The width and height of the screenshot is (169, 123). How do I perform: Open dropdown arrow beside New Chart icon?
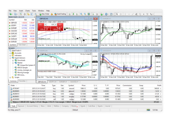pos(12,14)
